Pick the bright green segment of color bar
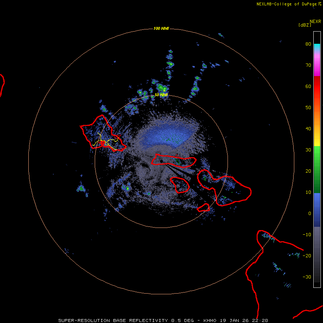Image resolution: width=323 pixels, height=323 pixels. pyautogui.click(x=317, y=153)
